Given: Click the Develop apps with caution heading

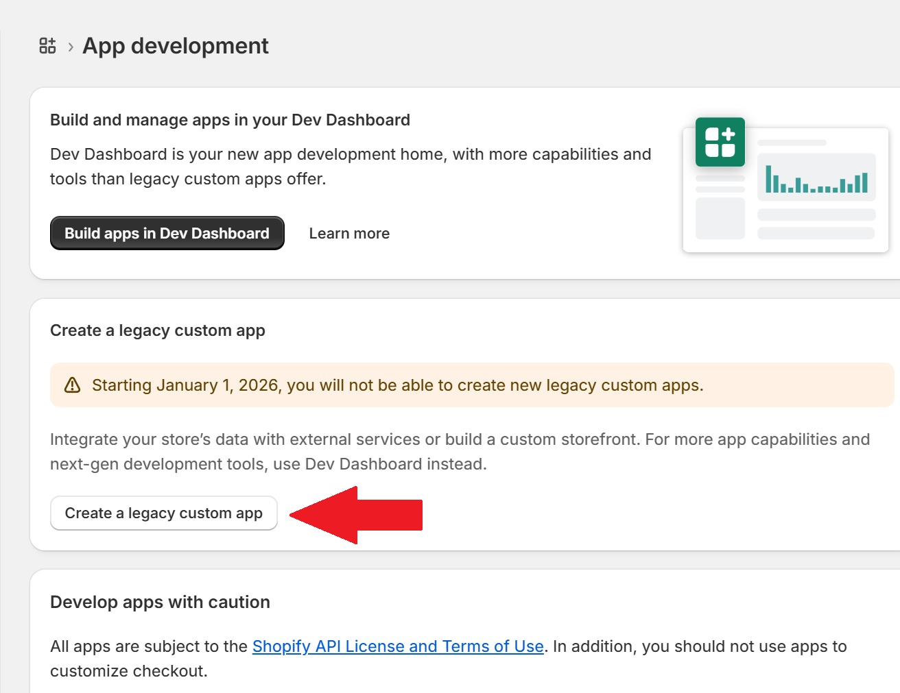Looking at the screenshot, I should (x=160, y=602).
